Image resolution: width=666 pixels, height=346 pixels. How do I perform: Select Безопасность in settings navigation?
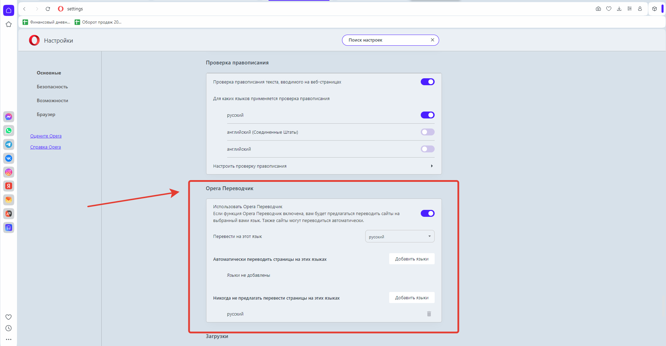point(52,87)
